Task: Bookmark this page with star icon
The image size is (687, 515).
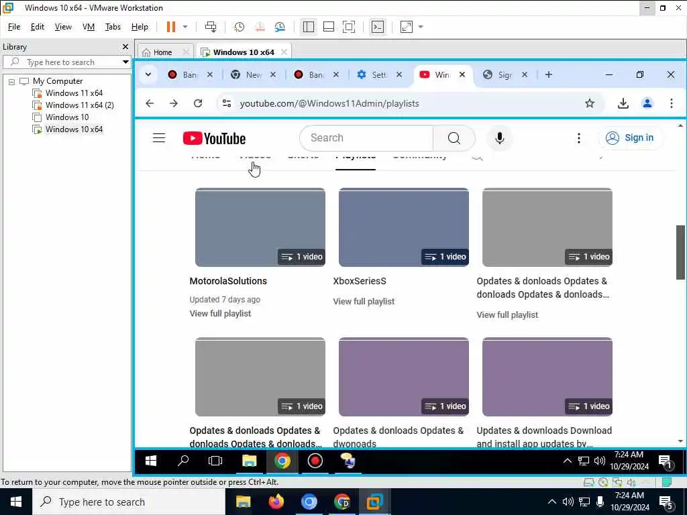Action: (590, 103)
